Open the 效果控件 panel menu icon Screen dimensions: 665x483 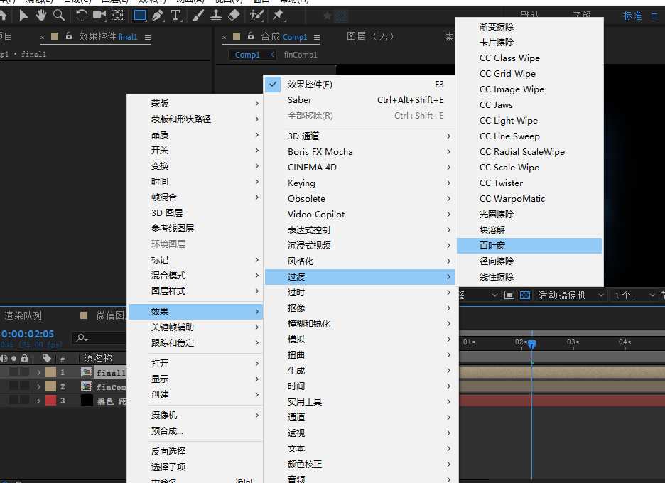click(148, 38)
